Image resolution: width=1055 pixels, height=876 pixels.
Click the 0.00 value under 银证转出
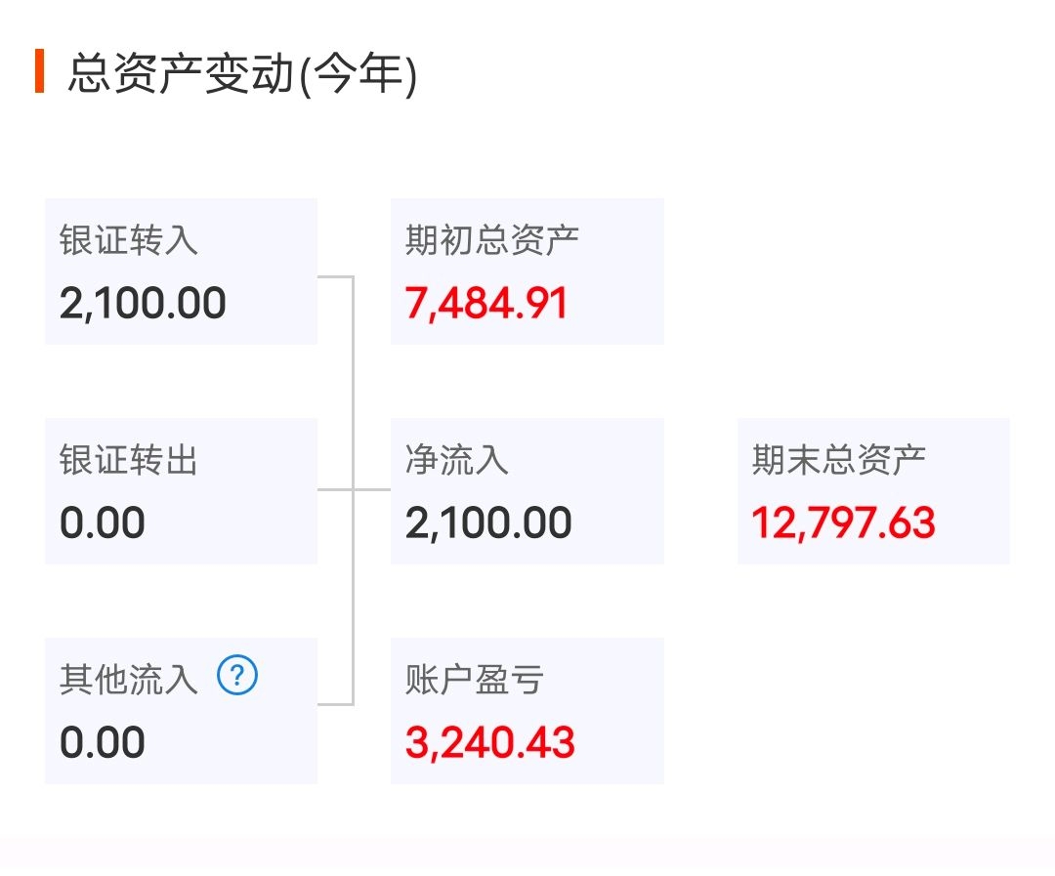tap(103, 523)
